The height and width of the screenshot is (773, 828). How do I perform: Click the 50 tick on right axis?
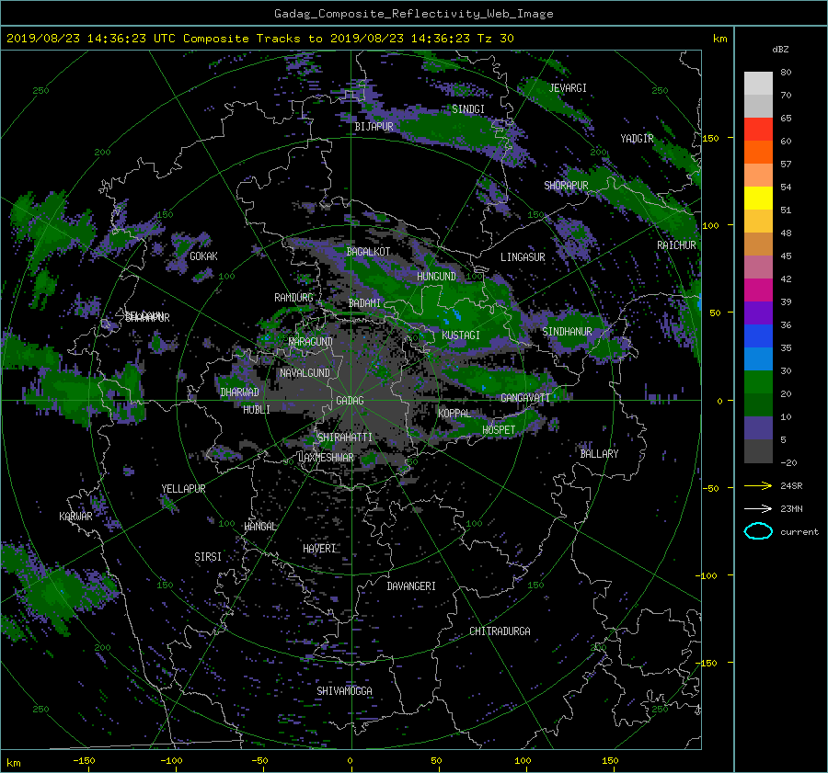pyautogui.click(x=715, y=313)
